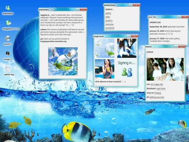This screenshot has height=142, width=189.
Task: Click the gallery link in Navigation window
Action: [108, 13]
